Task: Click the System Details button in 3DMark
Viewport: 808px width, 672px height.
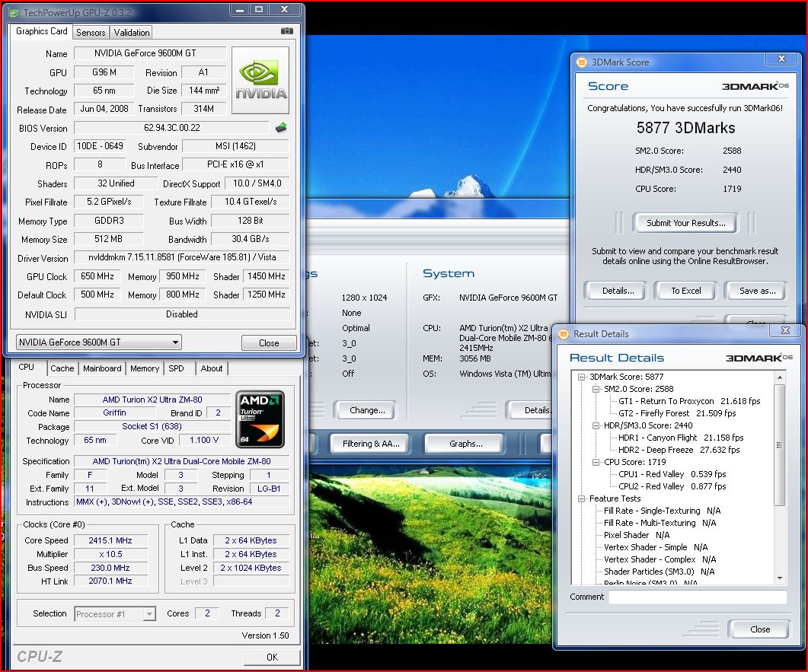Action: (x=530, y=410)
